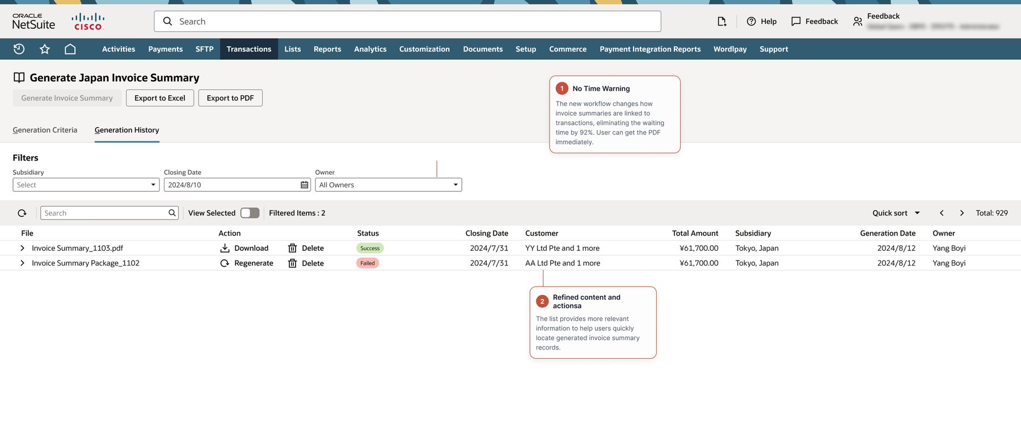The width and height of the screenshot is (1021, 437).
Task: Open the Help link
Action: [x=762, y=21]
